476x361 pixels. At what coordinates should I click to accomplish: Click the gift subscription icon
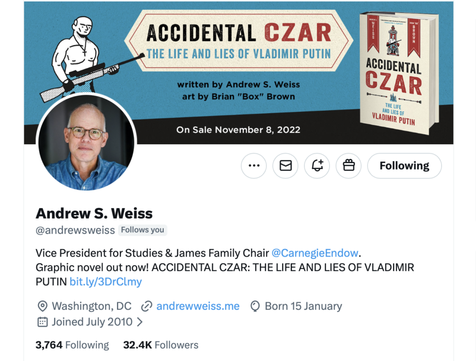[x=348, y=166]
